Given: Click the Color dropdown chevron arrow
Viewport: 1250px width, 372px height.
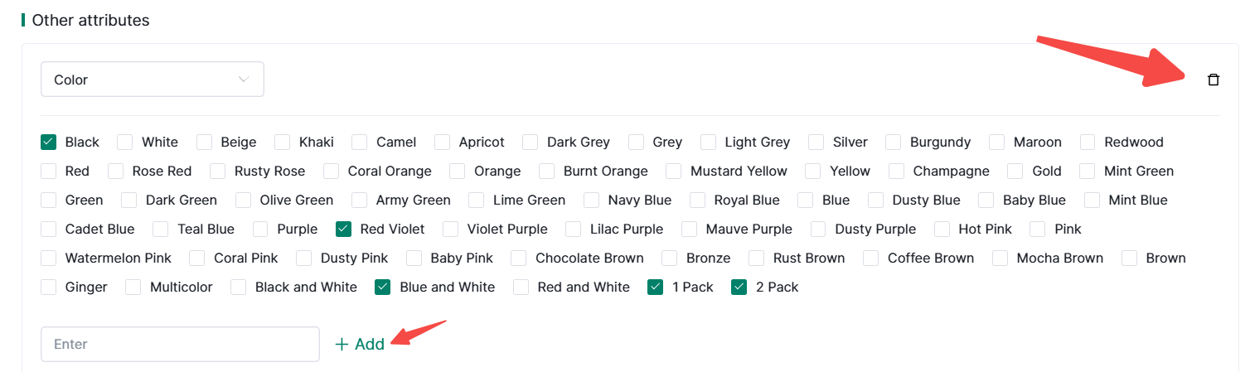Looking at the screenshot, I should 244,80.
